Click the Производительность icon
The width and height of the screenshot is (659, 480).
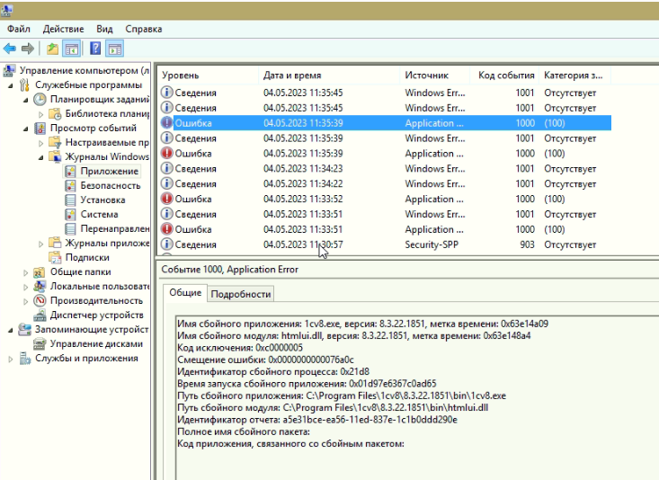click(x=40, y=301)
